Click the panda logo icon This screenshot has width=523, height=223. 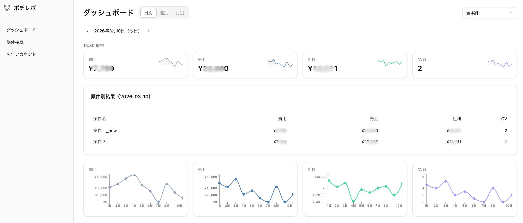pyautogui.click(x=7, y=8)
